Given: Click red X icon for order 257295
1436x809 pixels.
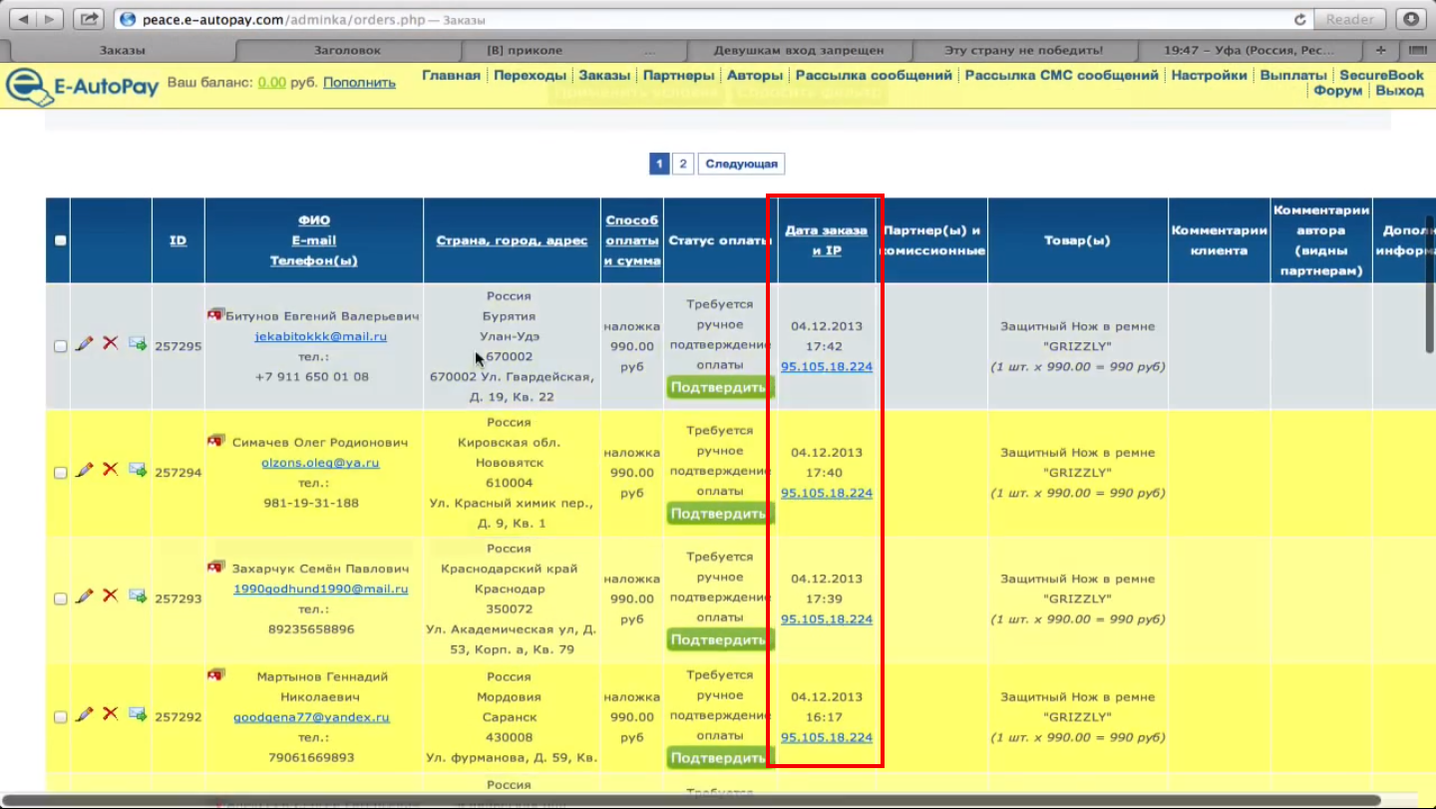Looking at the screenshot, I should [111, 343].
